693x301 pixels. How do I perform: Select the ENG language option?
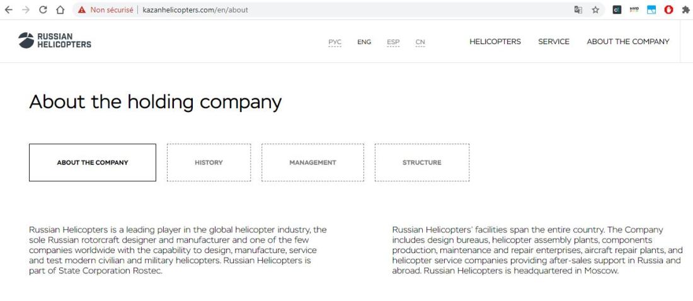pos(364,42)
